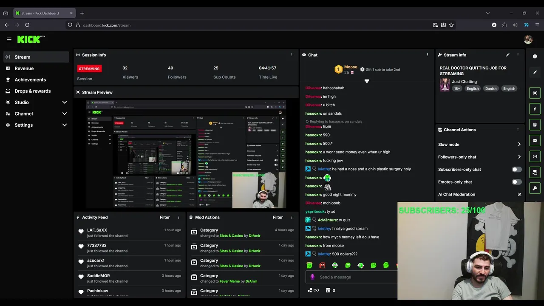This screenshot has height=306, width=544.
Task: Open browser extensions puzzle icon
Action: pyautogui.click(x=504, y=25)
